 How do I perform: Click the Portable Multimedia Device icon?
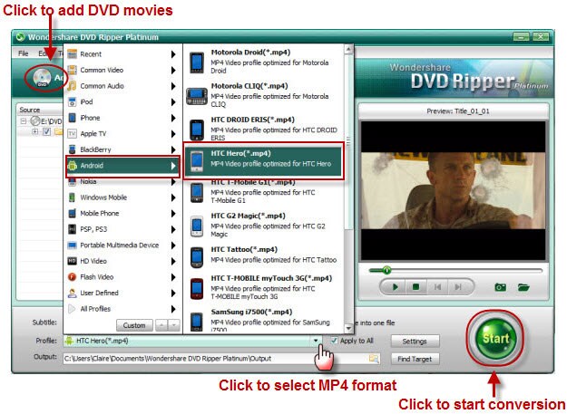coord(72,246)
